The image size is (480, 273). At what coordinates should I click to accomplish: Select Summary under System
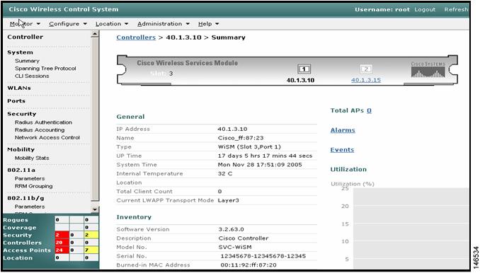pos(27,61)
